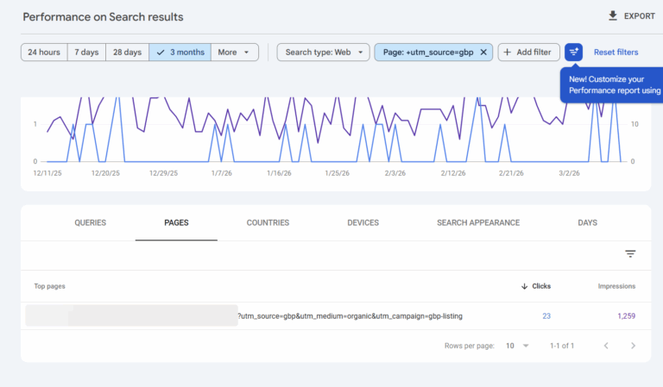Viewport: 663px width, 387px height.
Task: Click the plus icon on Add filter
Action: click(507, 53)
